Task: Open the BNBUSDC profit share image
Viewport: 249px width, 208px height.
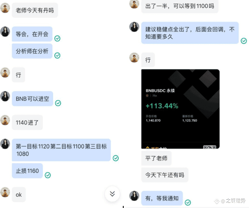Action: (181, 109)
